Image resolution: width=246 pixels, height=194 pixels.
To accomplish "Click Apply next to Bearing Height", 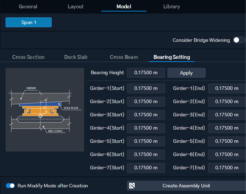I will [x=186, y=73].
